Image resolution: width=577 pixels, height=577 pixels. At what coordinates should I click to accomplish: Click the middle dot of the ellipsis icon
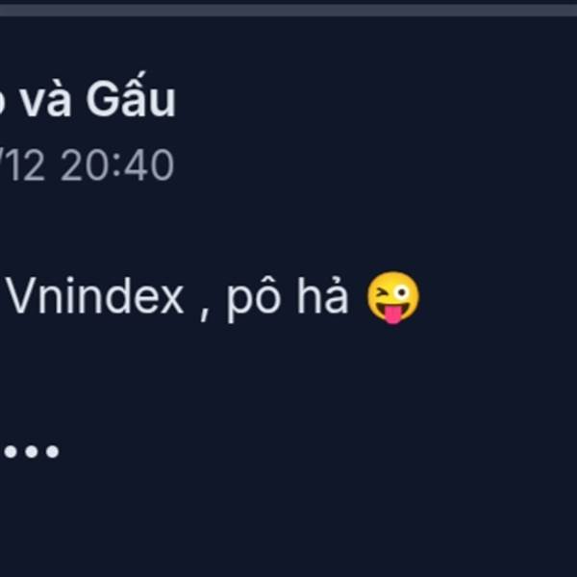pos(32,452)
